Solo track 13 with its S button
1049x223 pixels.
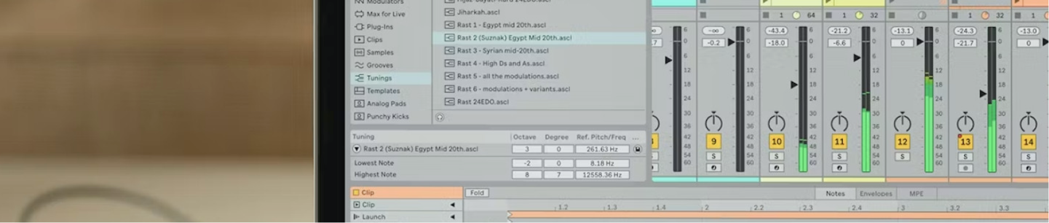tap(965, 157)
